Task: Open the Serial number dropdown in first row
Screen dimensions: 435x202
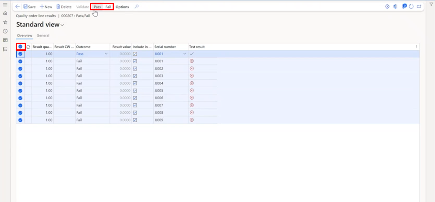Action: coord(185,54)
